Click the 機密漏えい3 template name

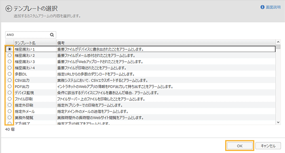[25, 62]
